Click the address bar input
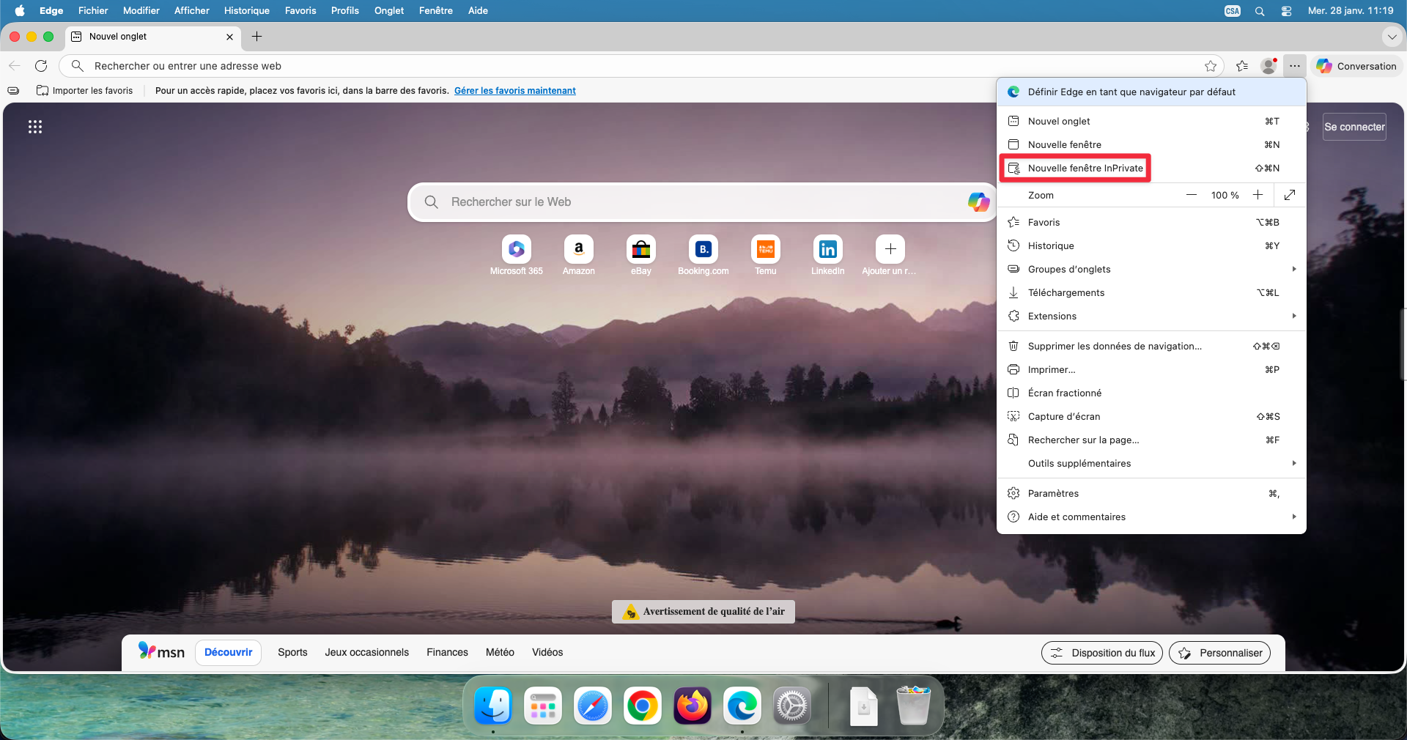 (641, 66)
